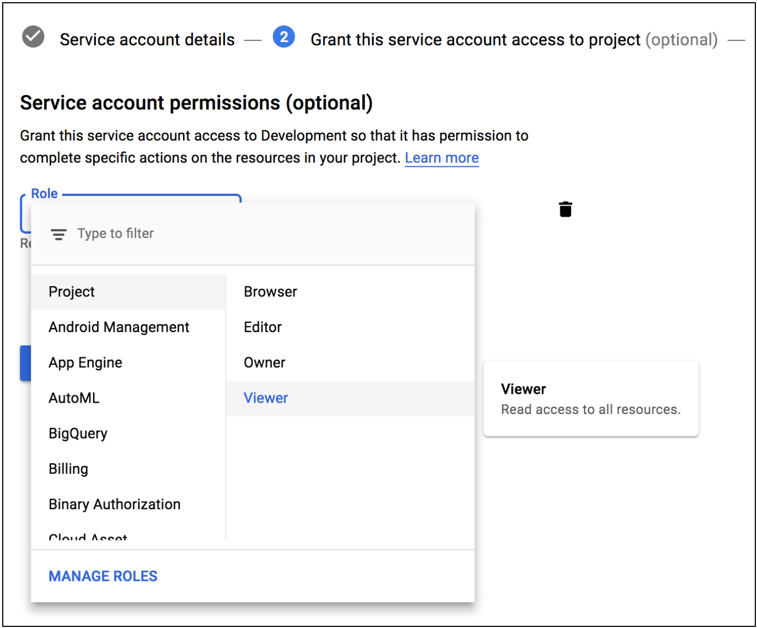Open the Learn more link
This screenshot has height=628, width=757.
(x=441, y=158)
